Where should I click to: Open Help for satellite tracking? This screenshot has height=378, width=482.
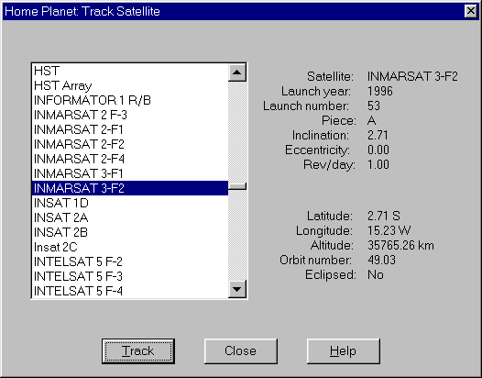[x=344, y=351]
